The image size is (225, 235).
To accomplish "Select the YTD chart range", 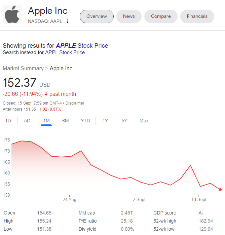I will [85, 121].
